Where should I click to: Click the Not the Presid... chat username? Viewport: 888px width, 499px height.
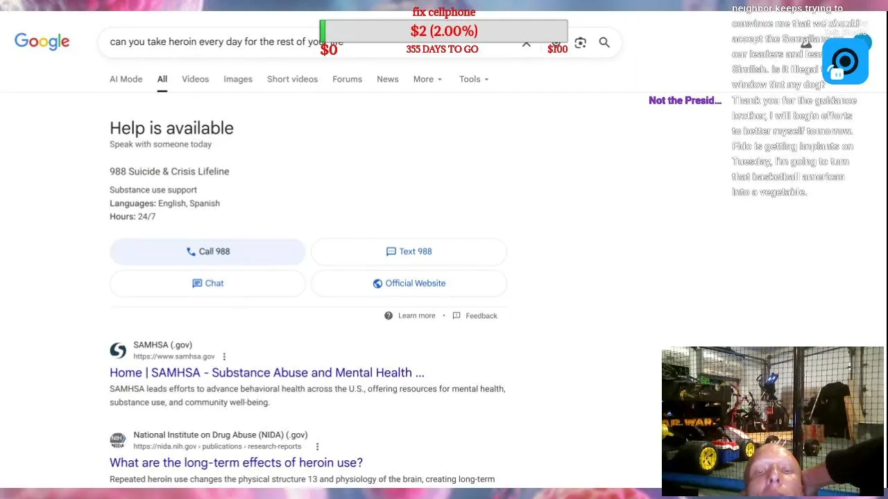coord(685,100)
